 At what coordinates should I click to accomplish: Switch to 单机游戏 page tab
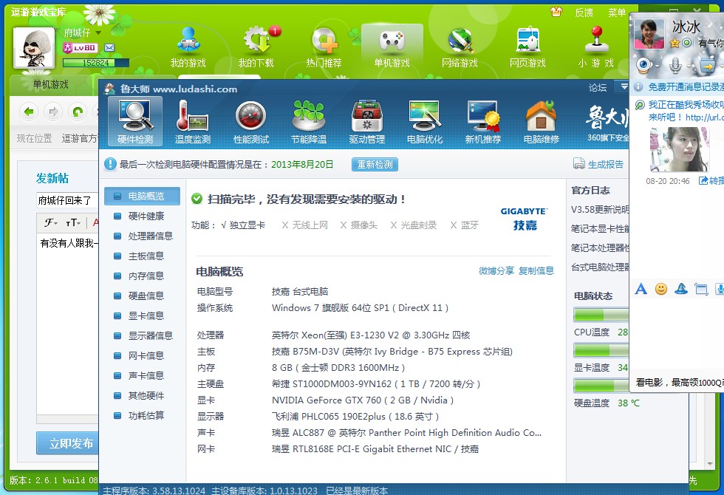pyautogui.click(x=51, y=84)
